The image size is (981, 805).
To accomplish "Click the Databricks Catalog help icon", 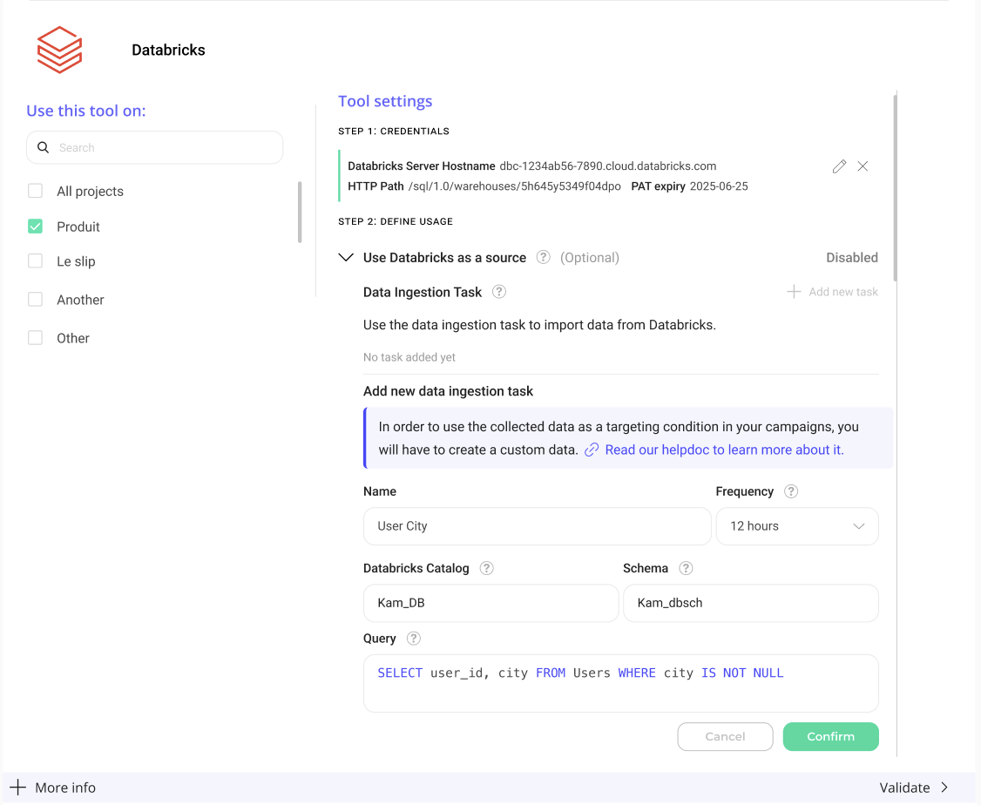I will (x=487, y=568).
